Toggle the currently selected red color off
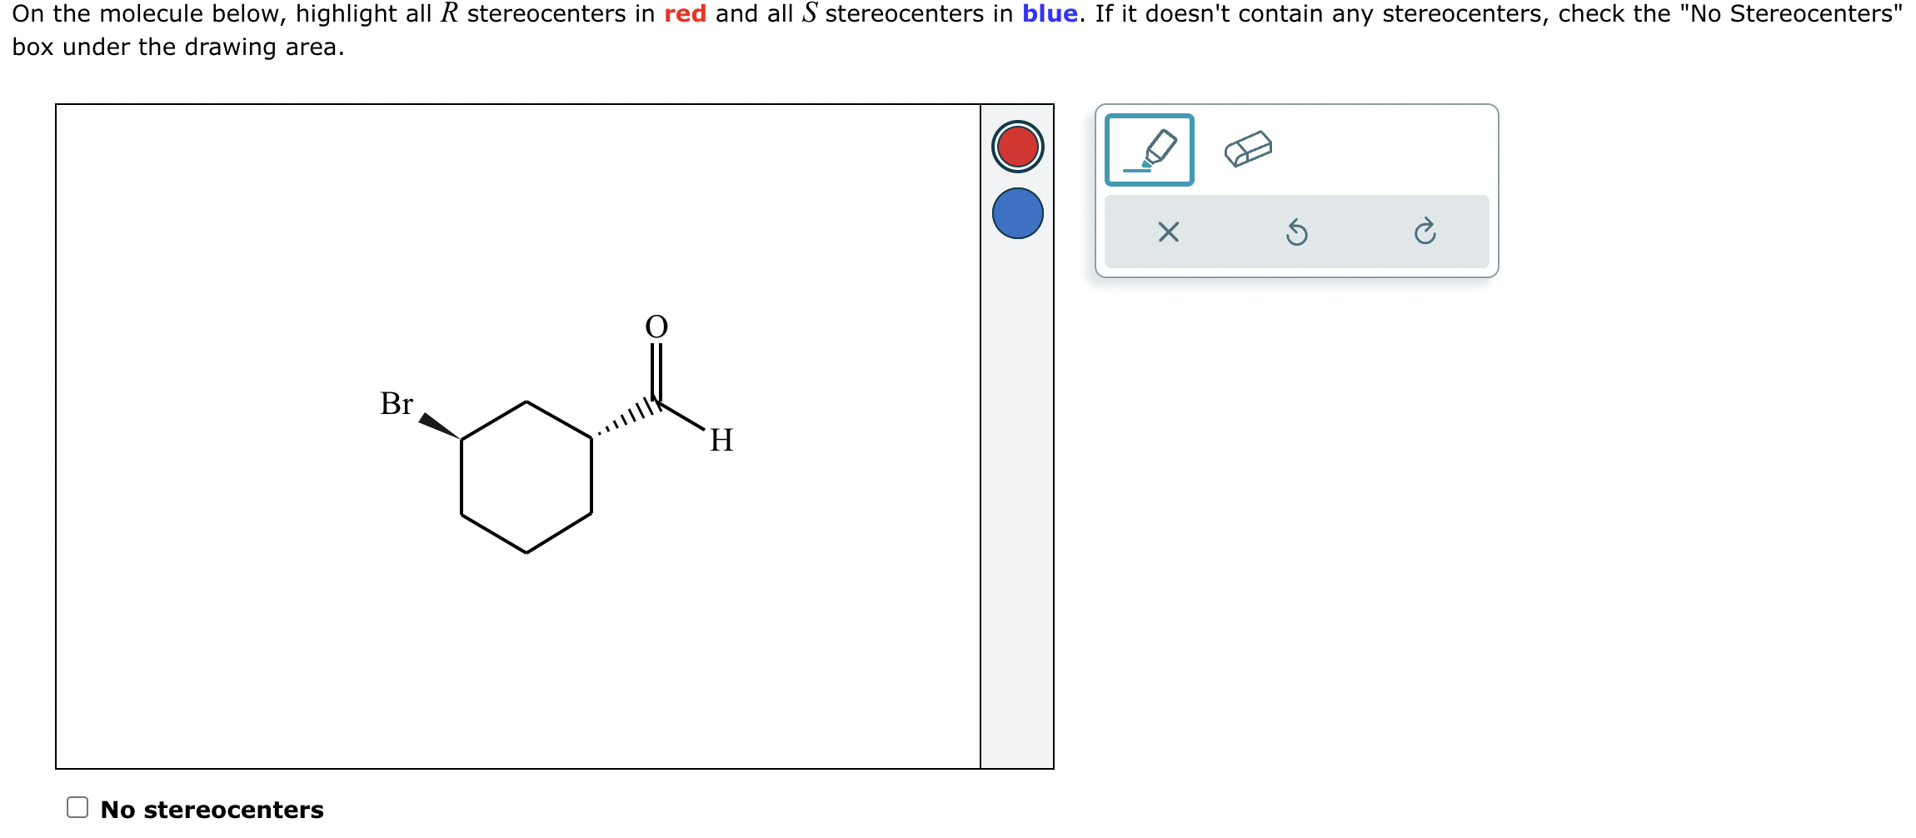 (1017, 148)
